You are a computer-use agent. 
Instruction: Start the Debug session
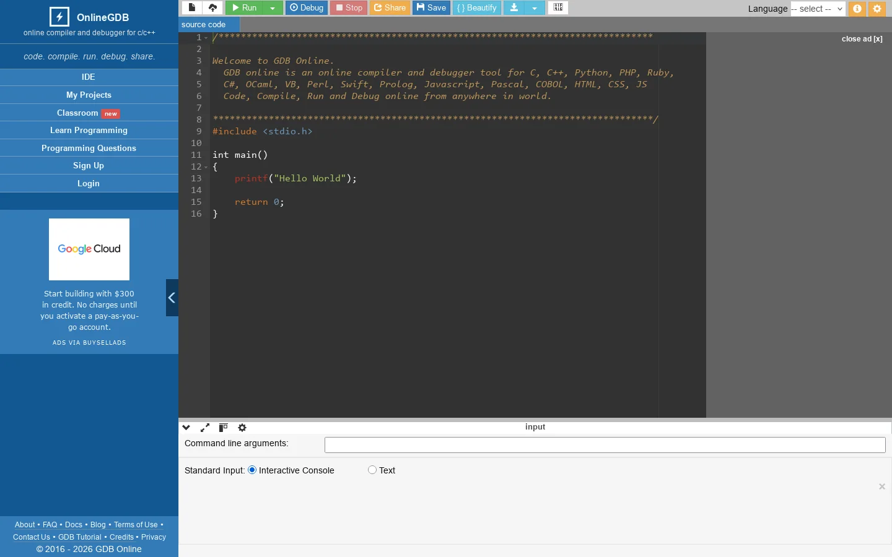coord(307,7)
